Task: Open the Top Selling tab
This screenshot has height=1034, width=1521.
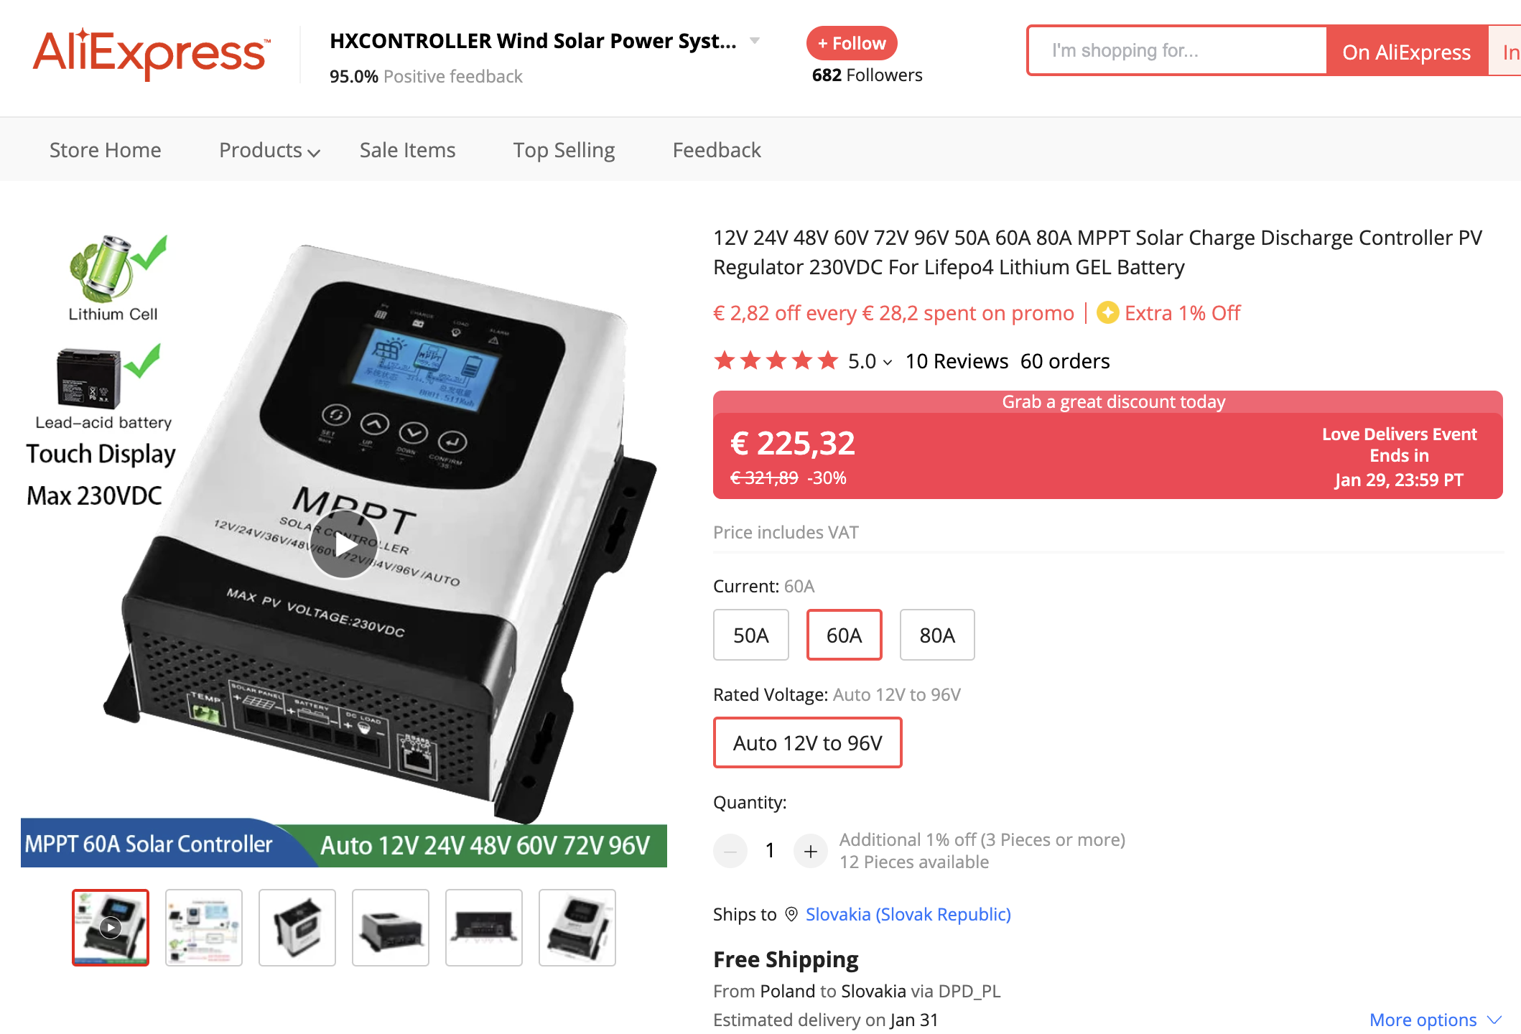Action: 564,150
